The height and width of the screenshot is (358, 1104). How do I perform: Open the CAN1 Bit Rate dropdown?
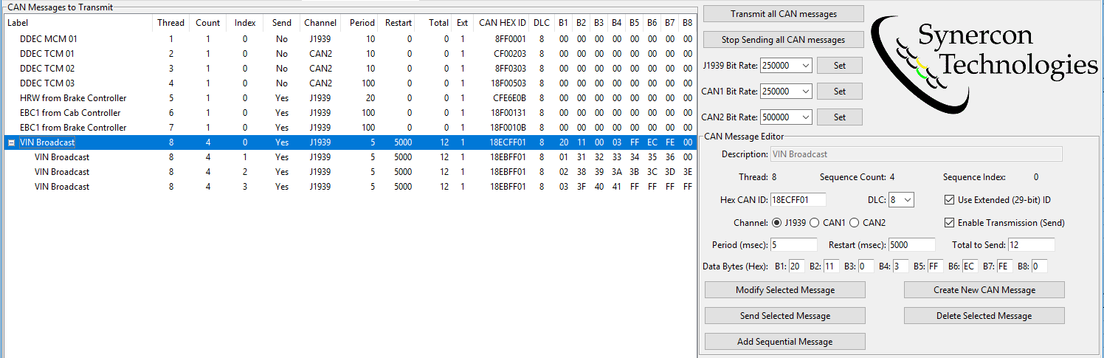coord(804,92)
